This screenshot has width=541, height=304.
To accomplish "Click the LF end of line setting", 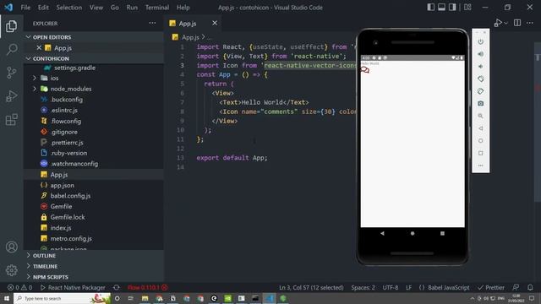I will pos(408,287).
